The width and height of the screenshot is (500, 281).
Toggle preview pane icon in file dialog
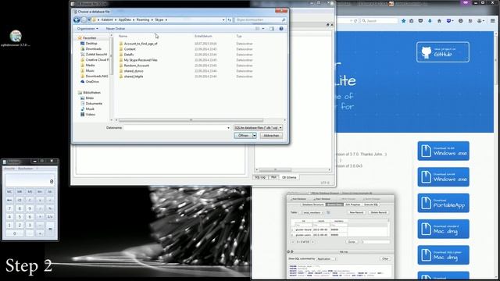coord(272,29)
